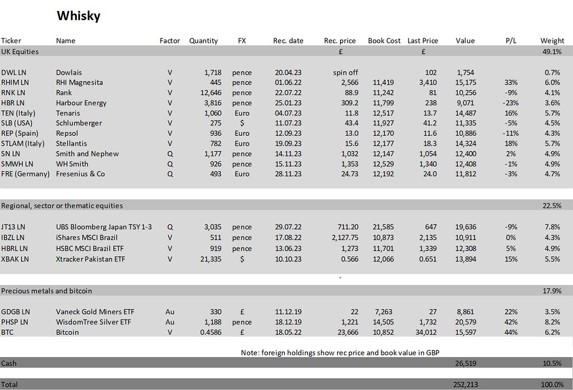The width and height of the screenshot is (573, 390).
Task: Select the Weight column header
Action: 552,41
